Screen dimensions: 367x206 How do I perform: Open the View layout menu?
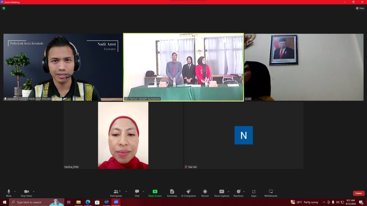pos(360,8)
